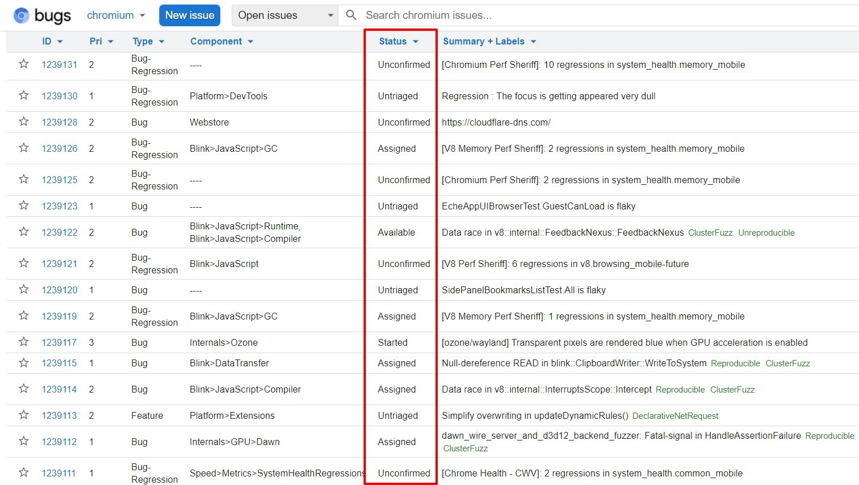Toggle star for issue 1239126
Screen dimensions: 859x485
coord(23,148)
